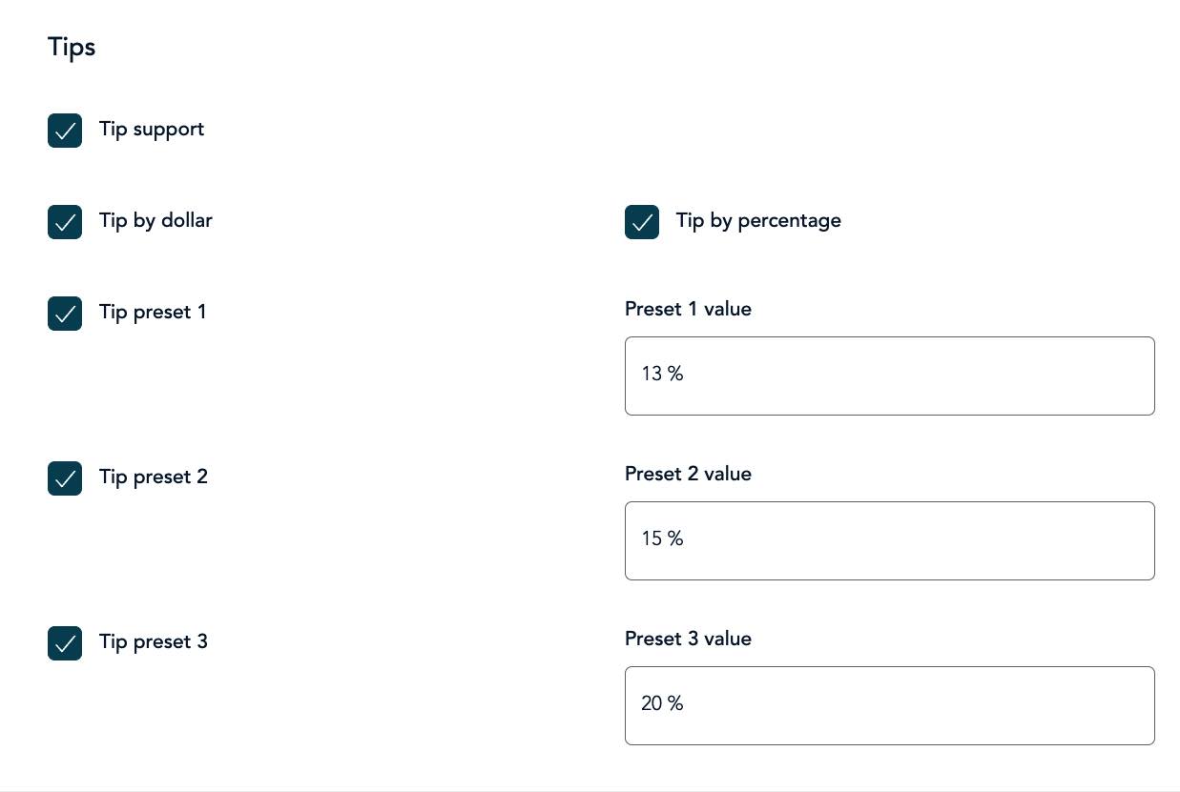This screenshot has width=1180, height=792.
Task: Uncheck the Tip preset 1 checkbox
Action: 65,314
